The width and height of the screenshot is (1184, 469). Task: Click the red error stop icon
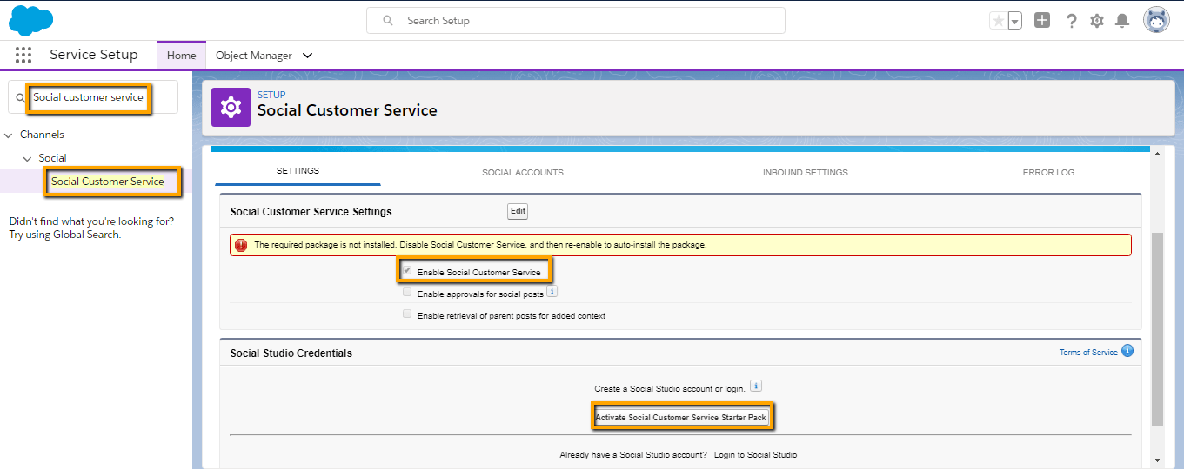(241, 245)
